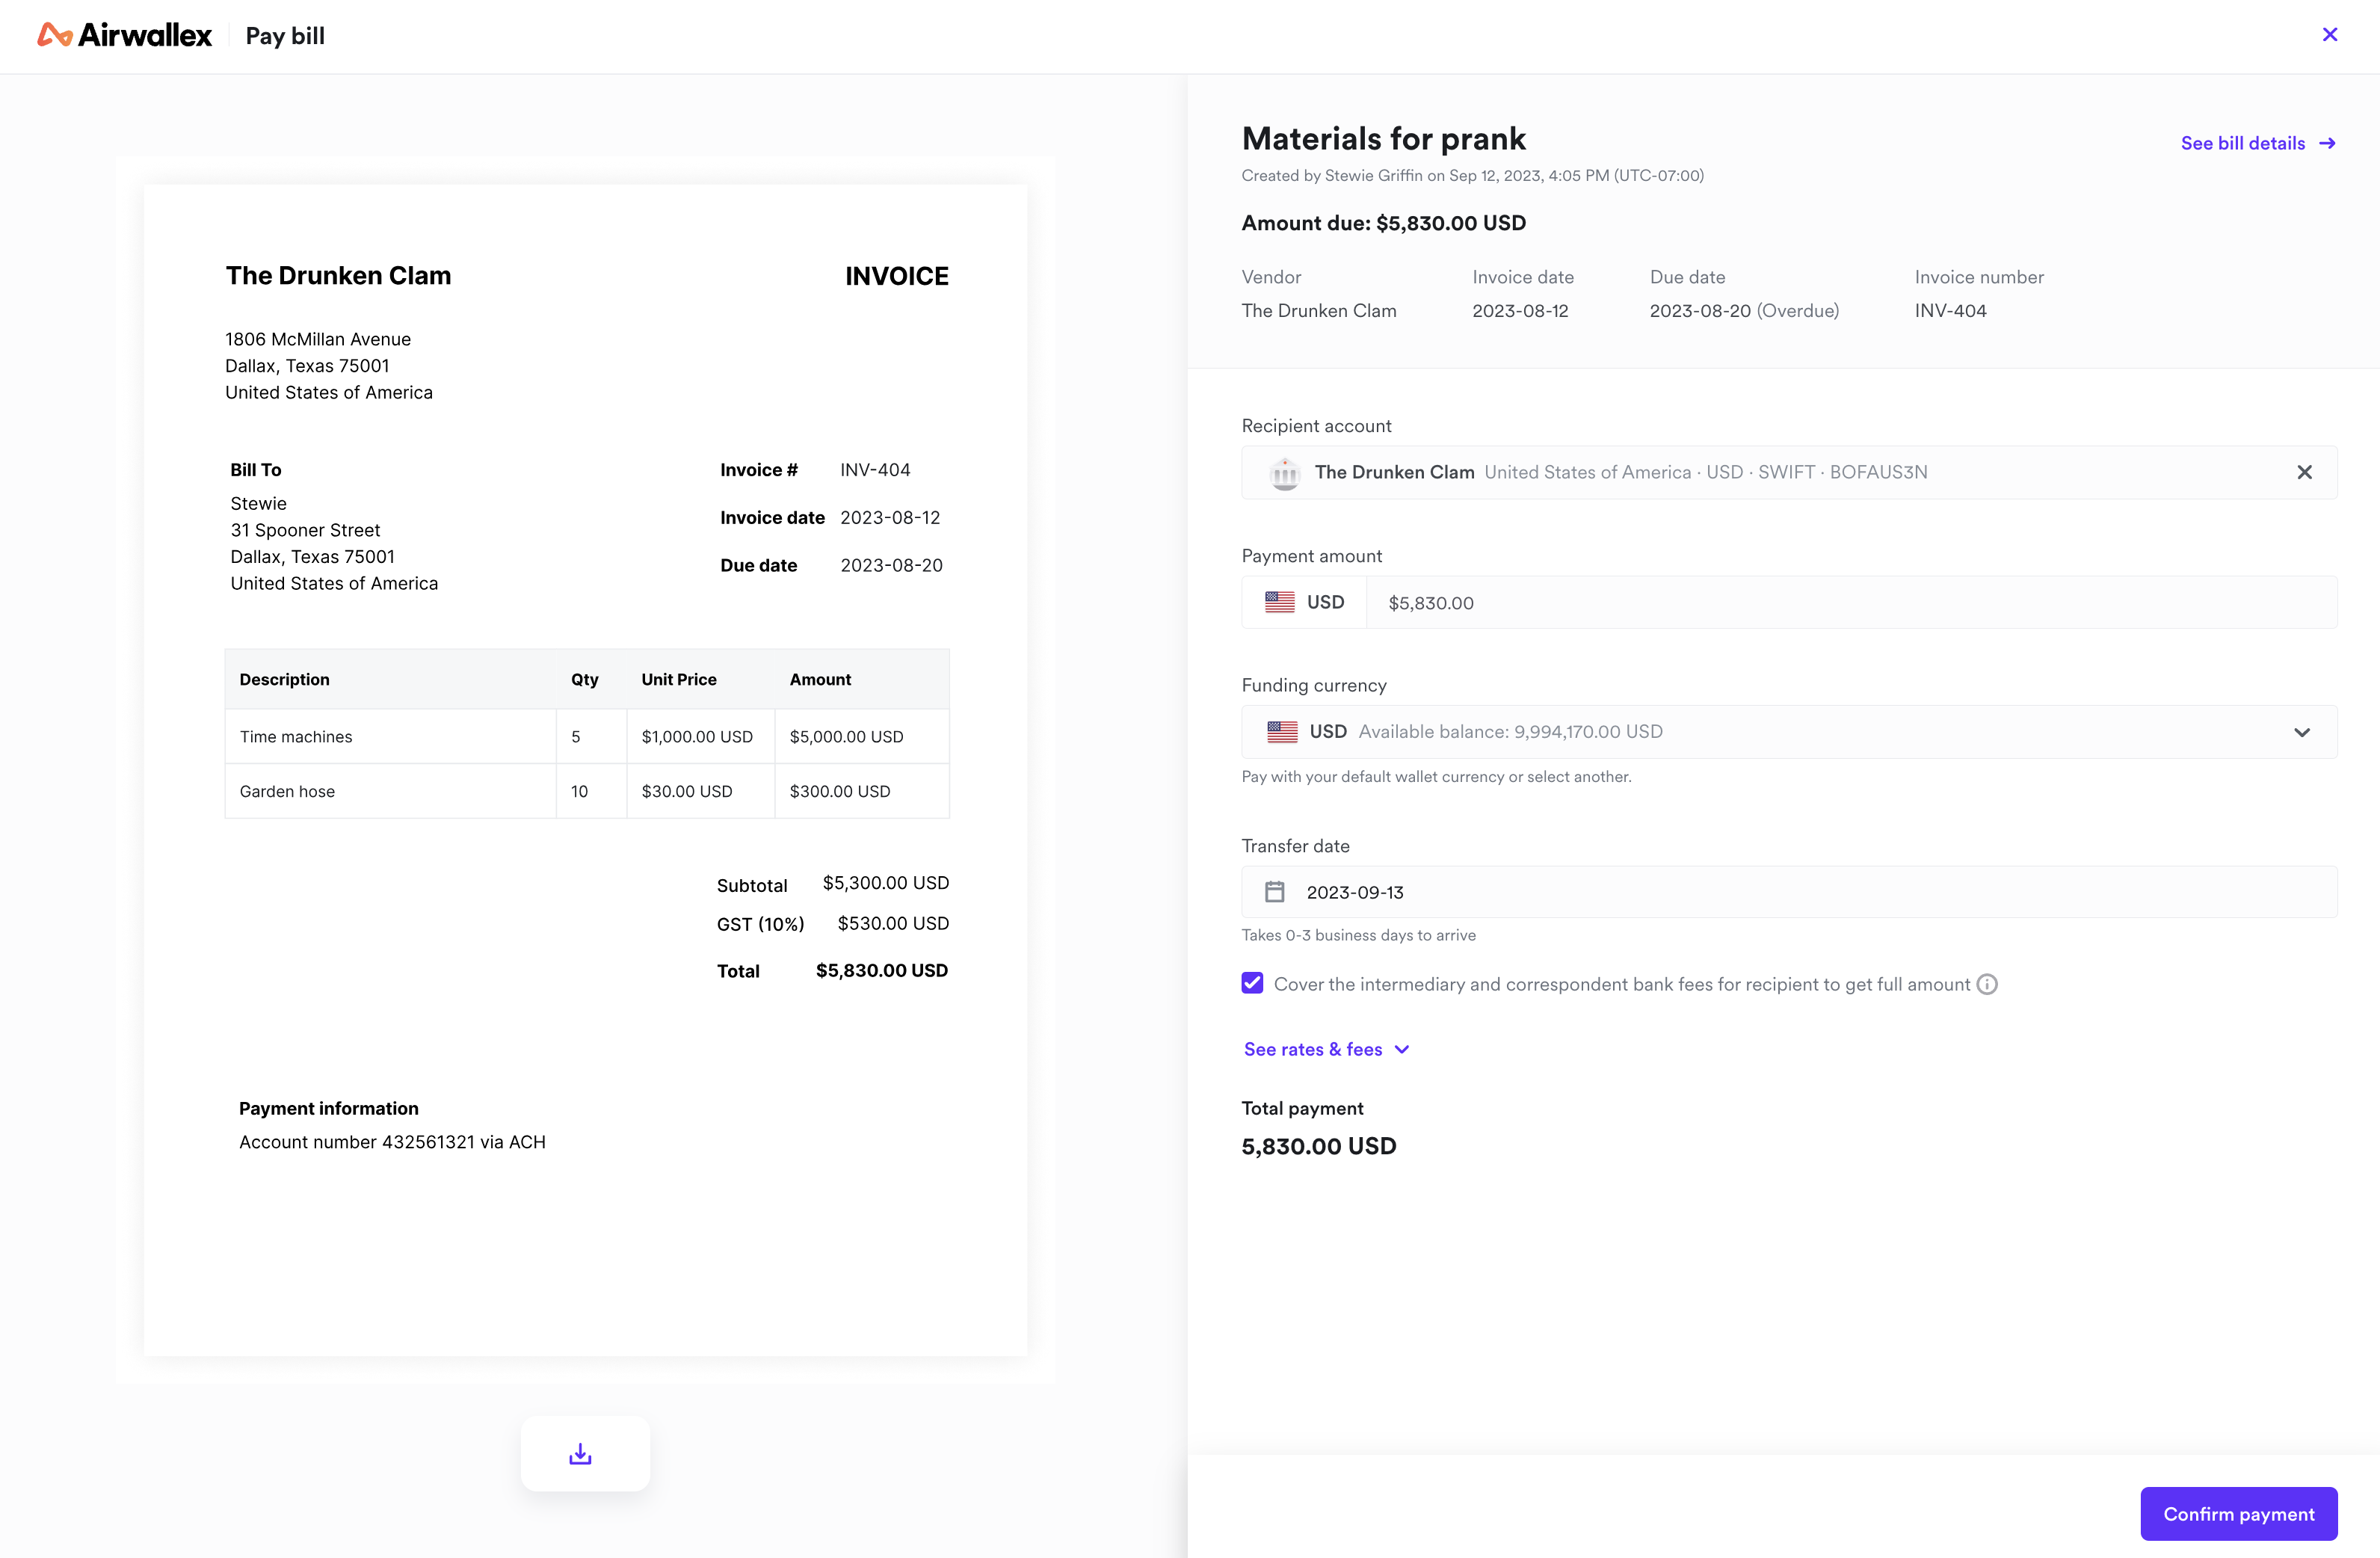Uncheck cover intermediary bank fees checkbox
Screen dimensions: 2380x1558
point(1252,984)
